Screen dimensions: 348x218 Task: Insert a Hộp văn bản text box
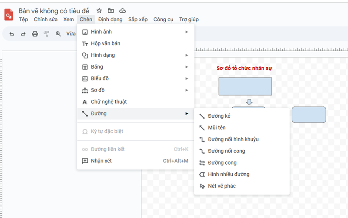coord(136,43)
